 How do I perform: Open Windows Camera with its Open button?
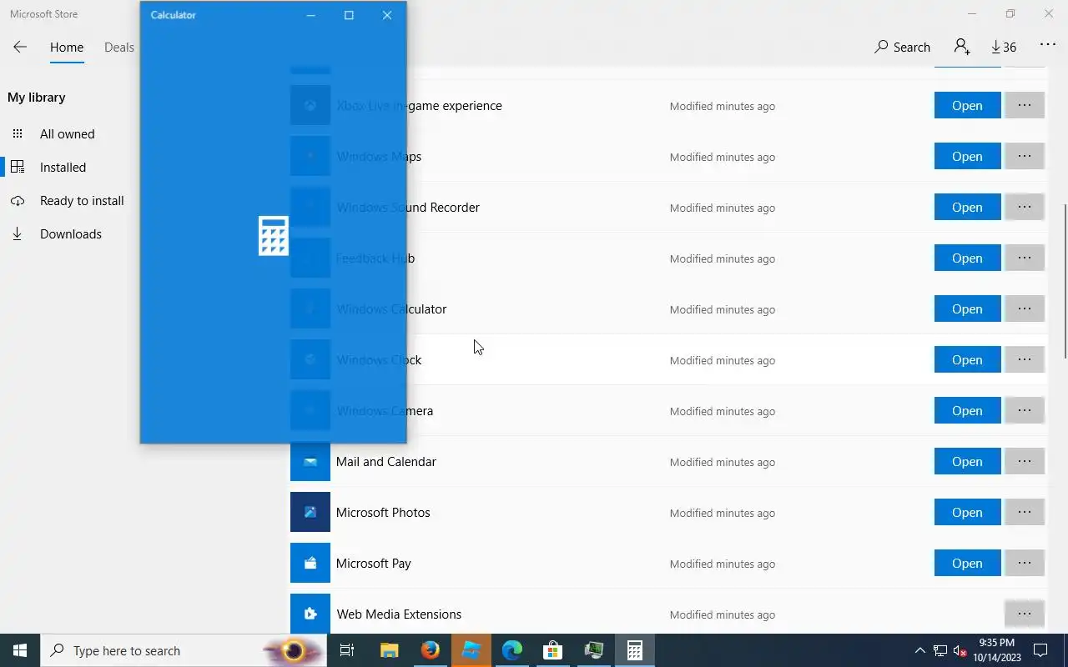click(x=967, y=410)
